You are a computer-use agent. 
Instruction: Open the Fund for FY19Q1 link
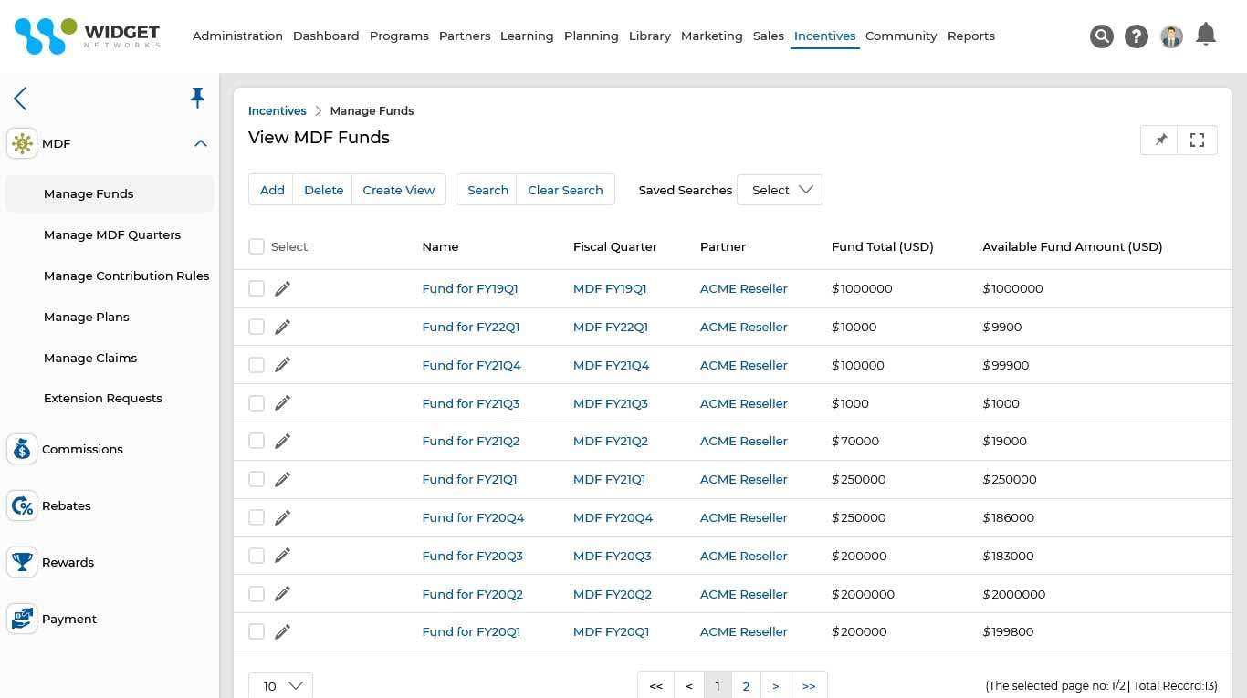(469, 288)
